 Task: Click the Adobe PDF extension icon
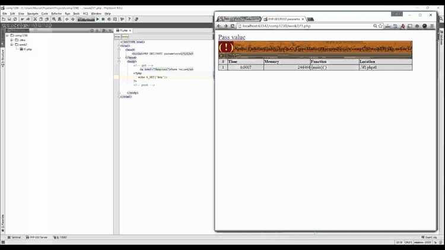pyautogui.click(x=402, y=26)
